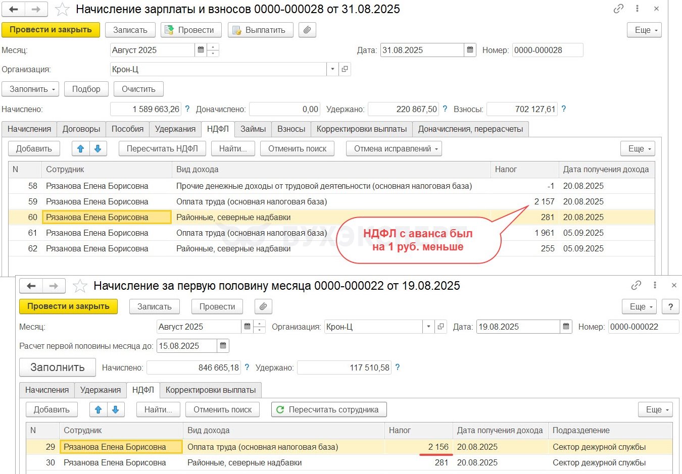Open the Займы tab
Image resolution: width=682 pixels, height=474 pixels.
click(253, 129)
